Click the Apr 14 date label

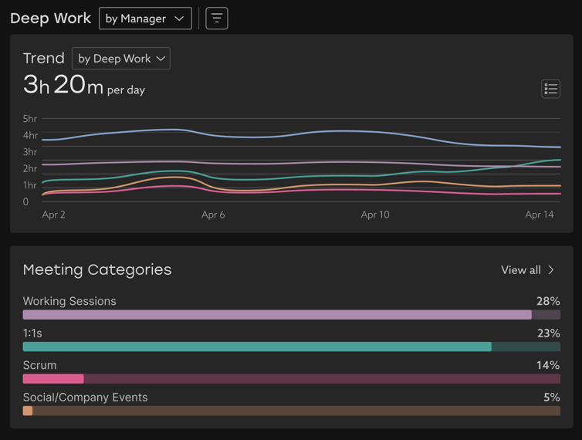(540, 215)
